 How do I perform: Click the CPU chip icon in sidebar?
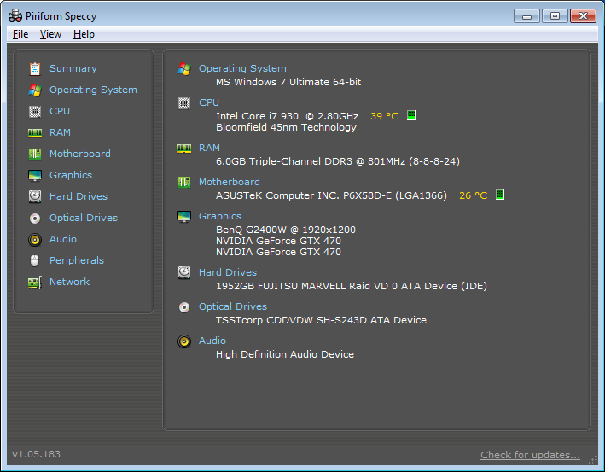click(35, 112)
